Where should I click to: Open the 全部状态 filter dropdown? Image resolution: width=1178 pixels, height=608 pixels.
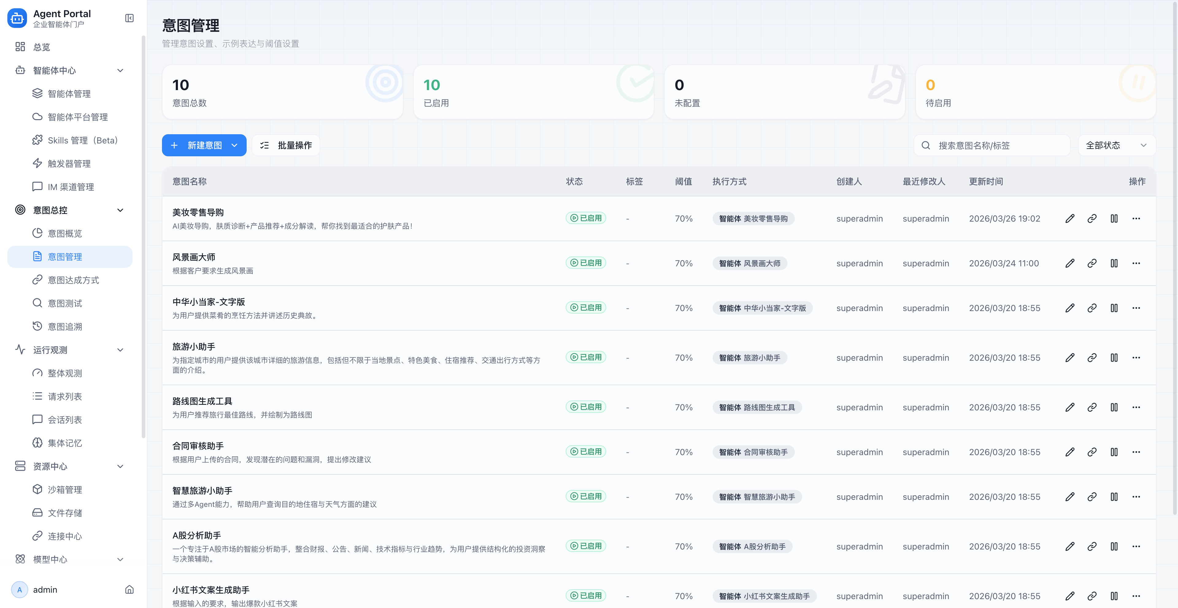click(x=1116, y=145)
